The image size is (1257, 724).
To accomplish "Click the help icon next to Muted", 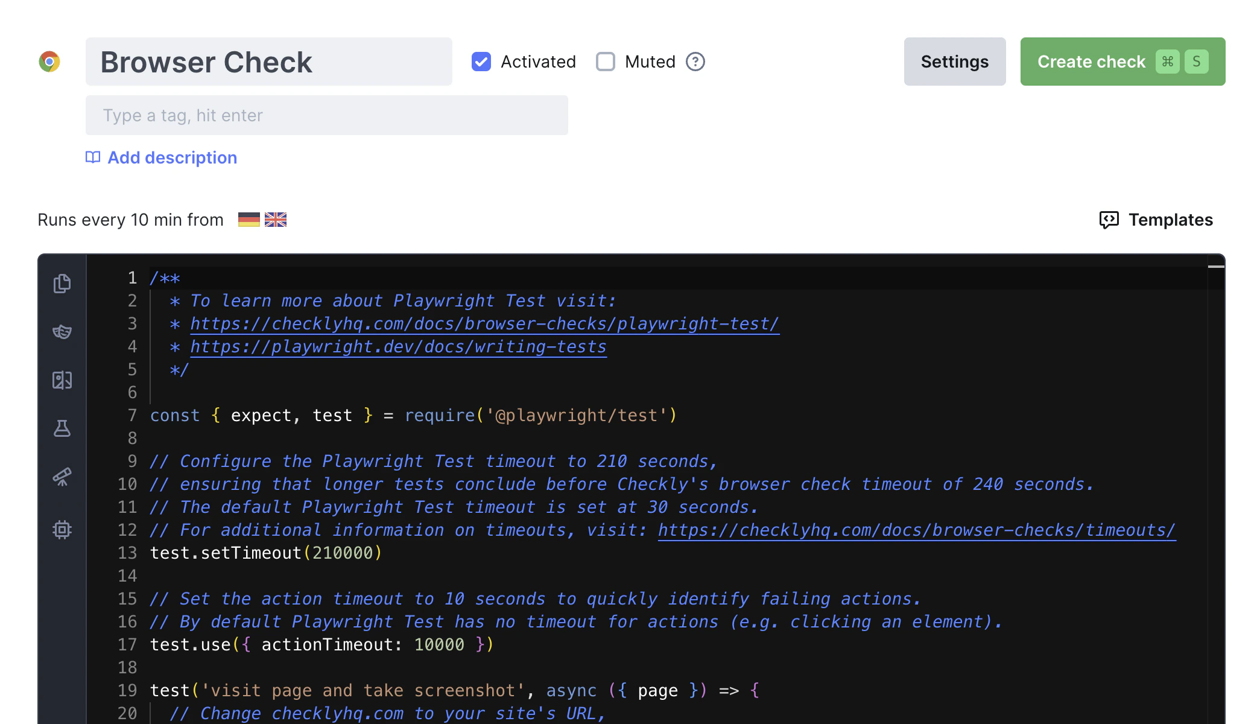I will (x=694, y=61).
